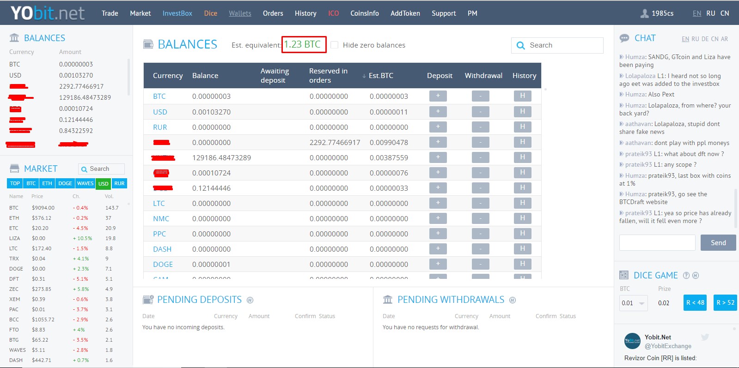The image size is (739, 368).
Task: Click the LIZA row in the market list
Action: [65, 238]
